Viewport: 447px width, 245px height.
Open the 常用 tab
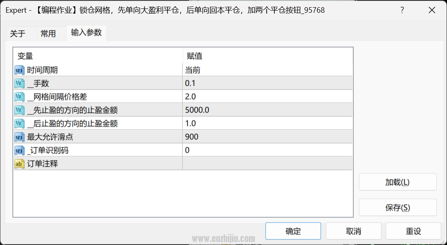click(48, 34)
